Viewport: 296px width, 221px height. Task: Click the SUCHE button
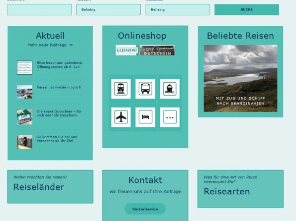(x=247, y=9)
